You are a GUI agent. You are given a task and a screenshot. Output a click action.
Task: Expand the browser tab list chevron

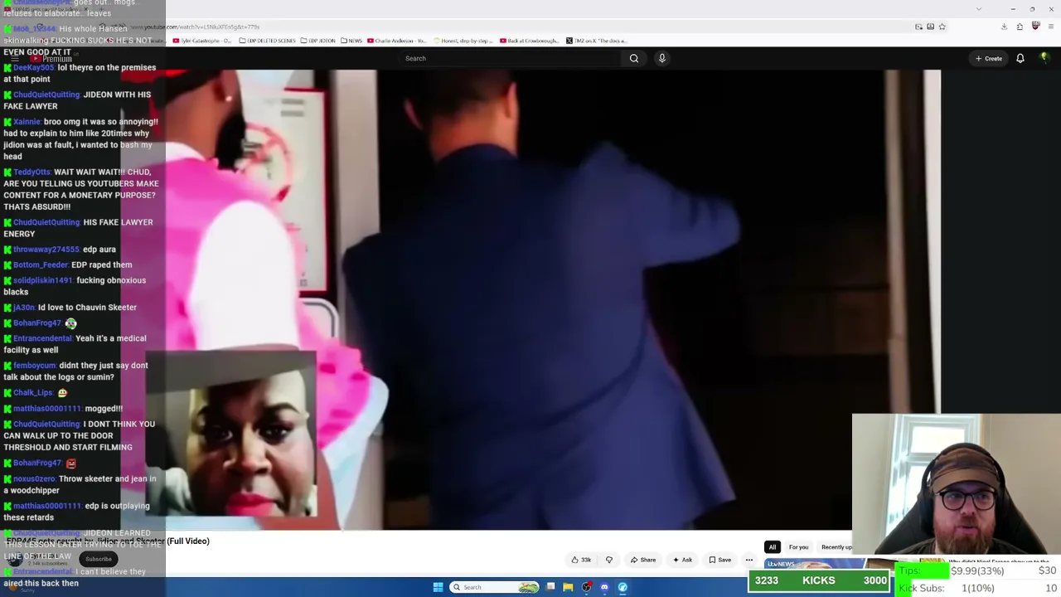pyautogui.click(x=978, y=9)
